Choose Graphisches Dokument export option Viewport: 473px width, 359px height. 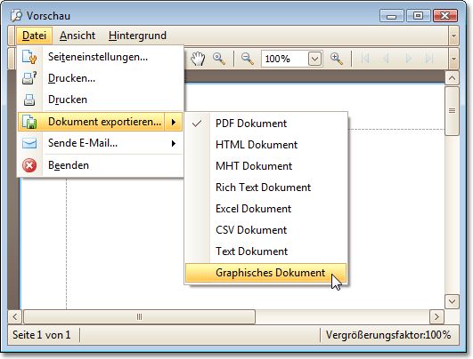pos(265,273)
